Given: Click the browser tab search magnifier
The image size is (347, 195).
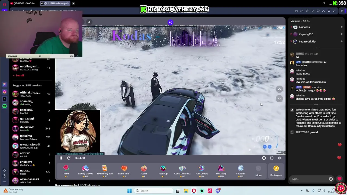Looking at the screenshot, I should tap(324, 4).
